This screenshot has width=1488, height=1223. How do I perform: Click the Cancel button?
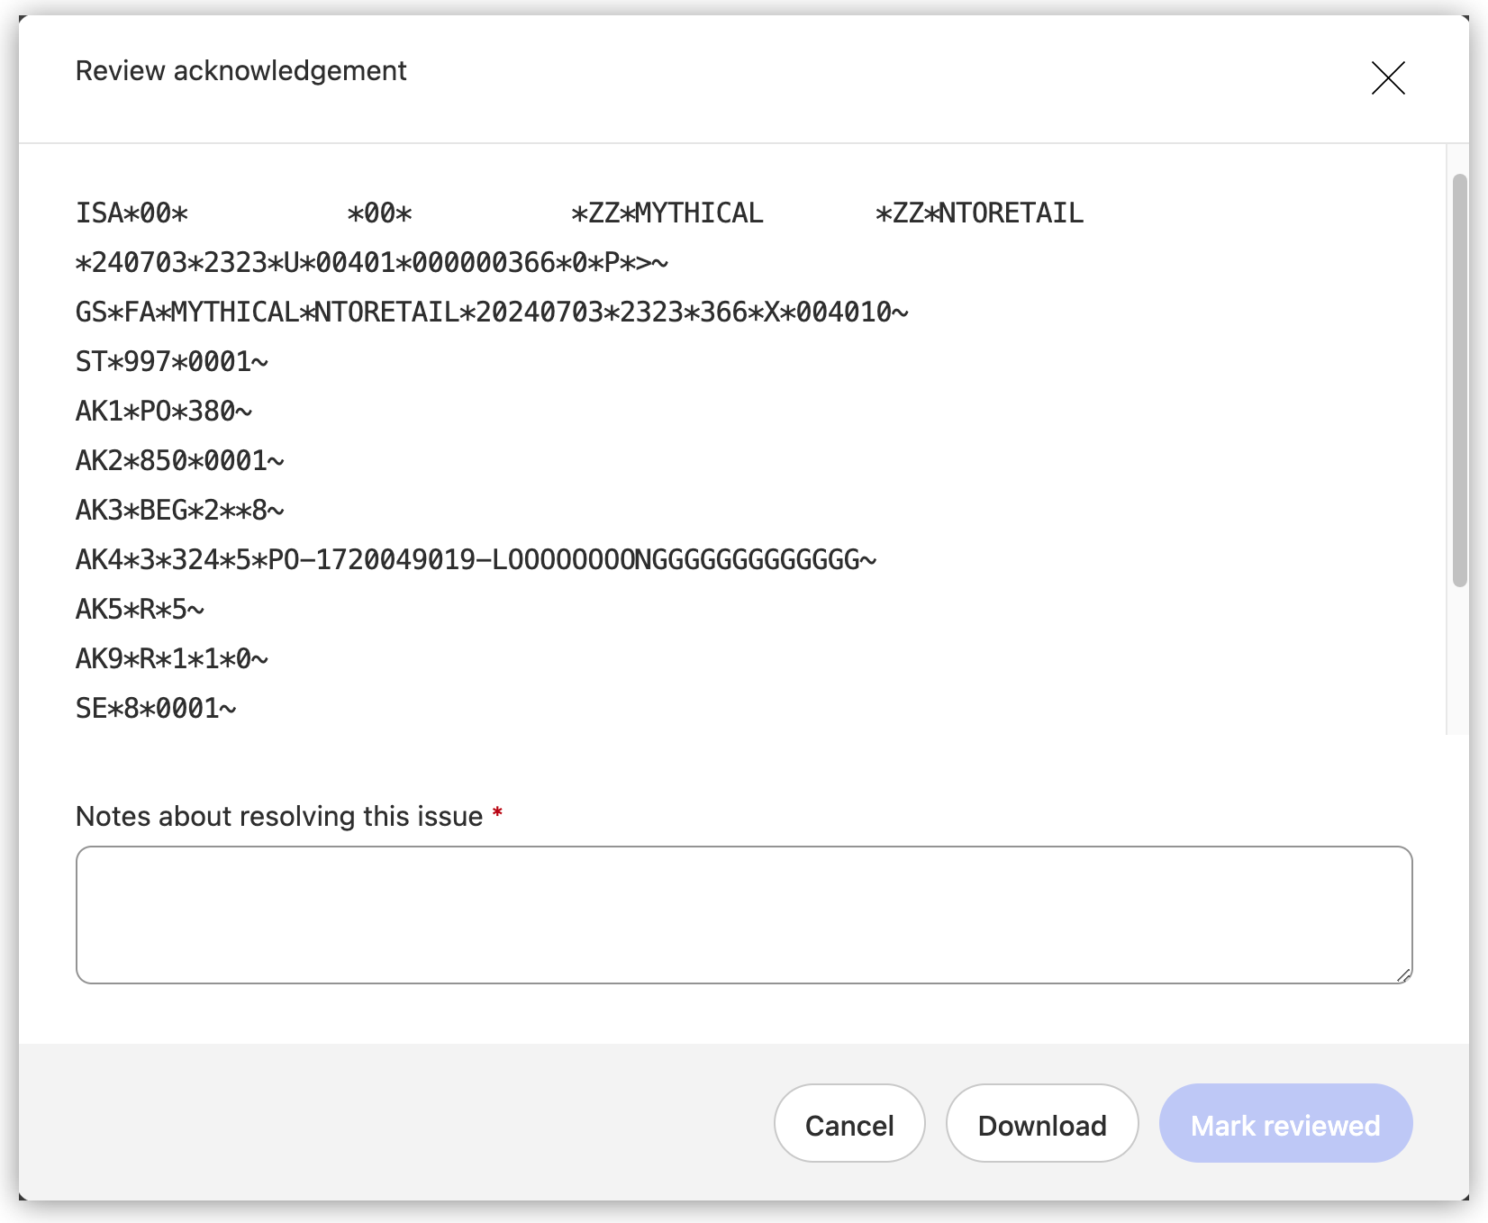[x=848, y=1124]
